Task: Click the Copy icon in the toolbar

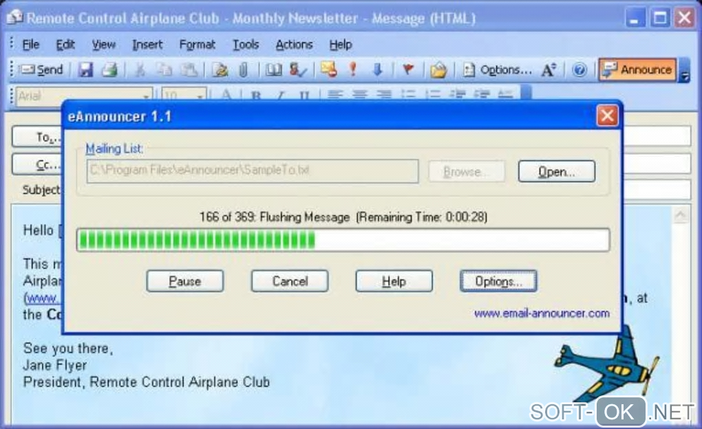Action: point(164,70)
